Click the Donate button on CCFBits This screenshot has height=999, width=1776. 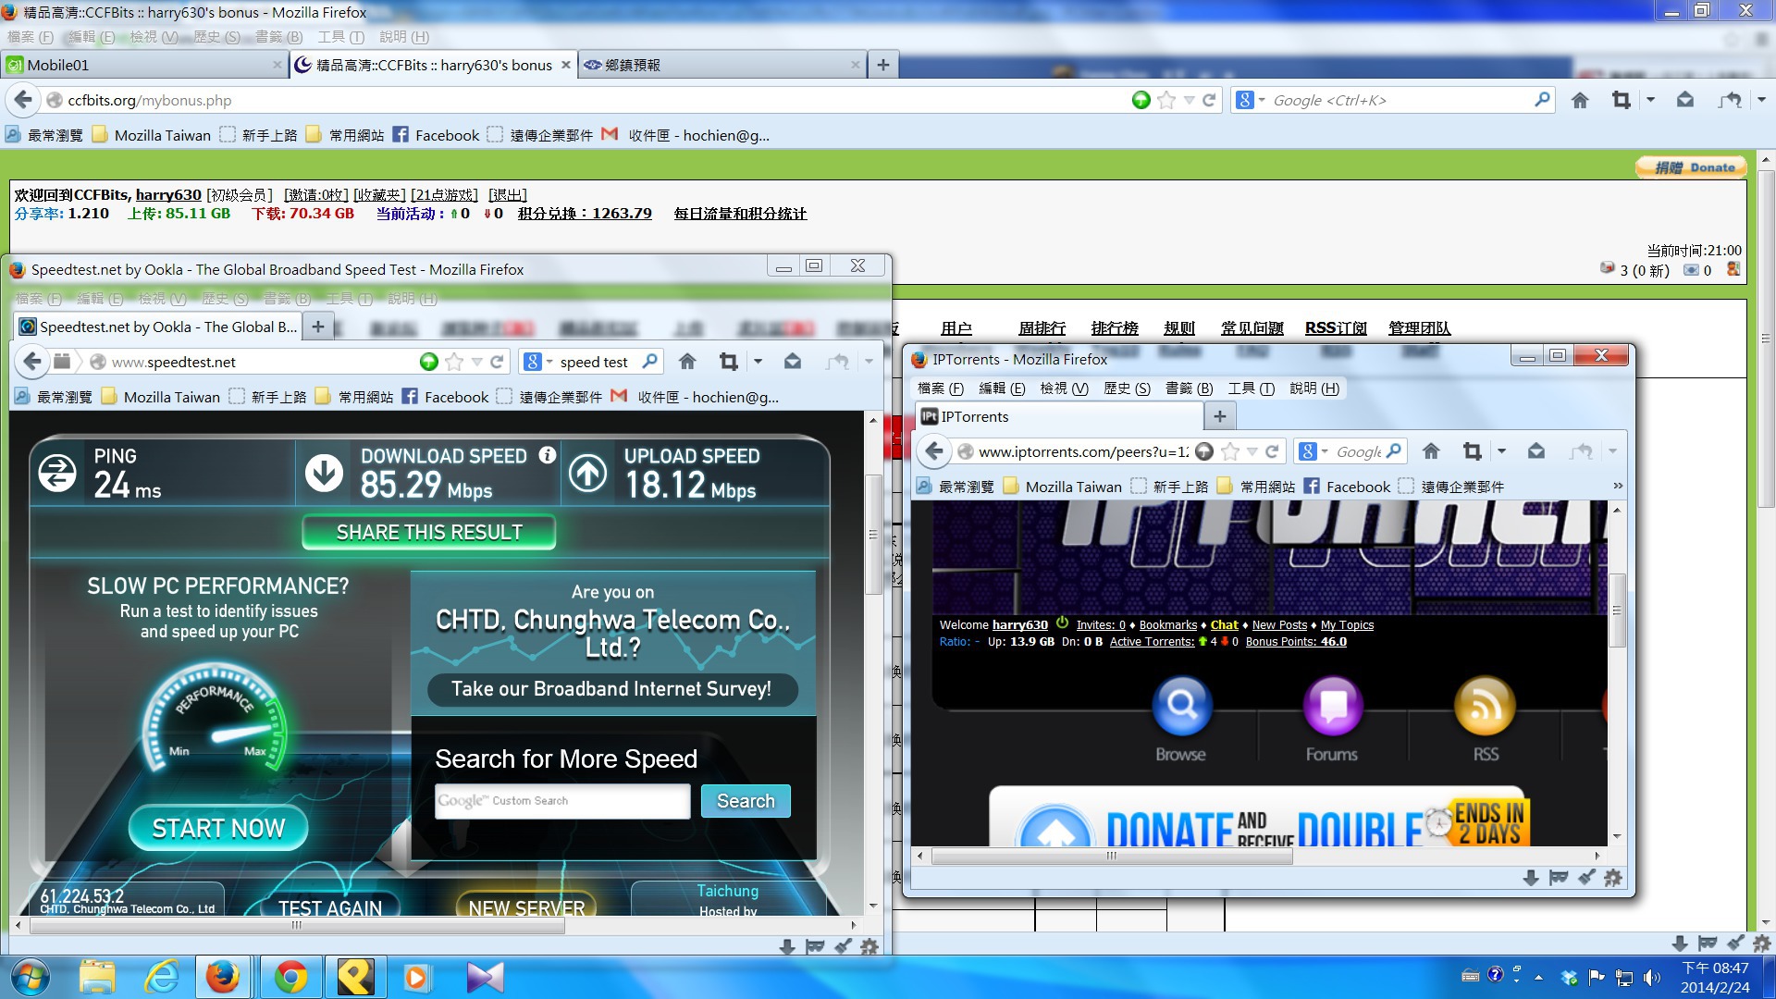point(1691,167)
